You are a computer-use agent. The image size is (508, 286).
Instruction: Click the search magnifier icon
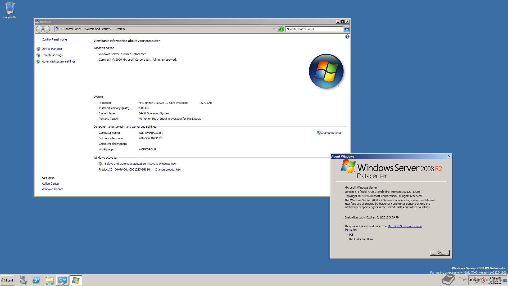click(x=347, y=29)
